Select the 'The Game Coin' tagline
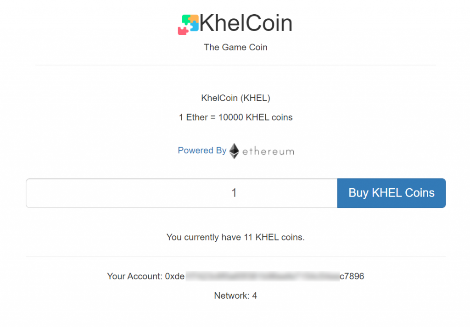The height and width of the screenshot is (327, 470). (x=235, y=47)
